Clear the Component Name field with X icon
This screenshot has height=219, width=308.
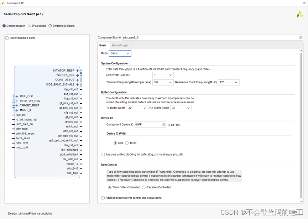(301, 37)
